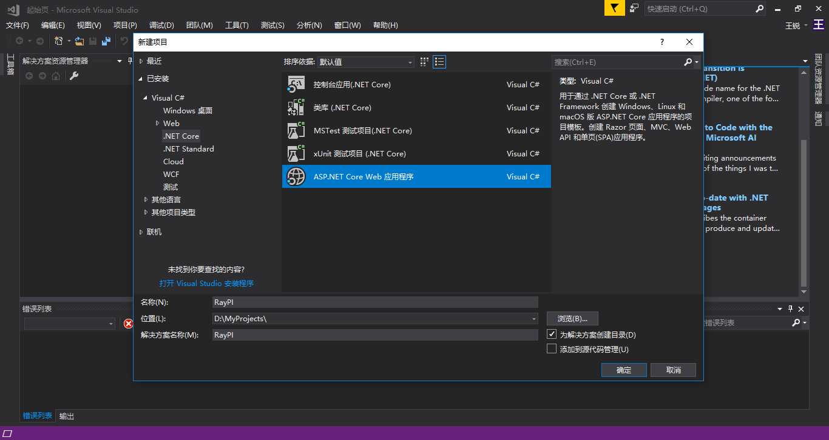Open the 排序依据 默认值 dropdown

pos(366,62)
